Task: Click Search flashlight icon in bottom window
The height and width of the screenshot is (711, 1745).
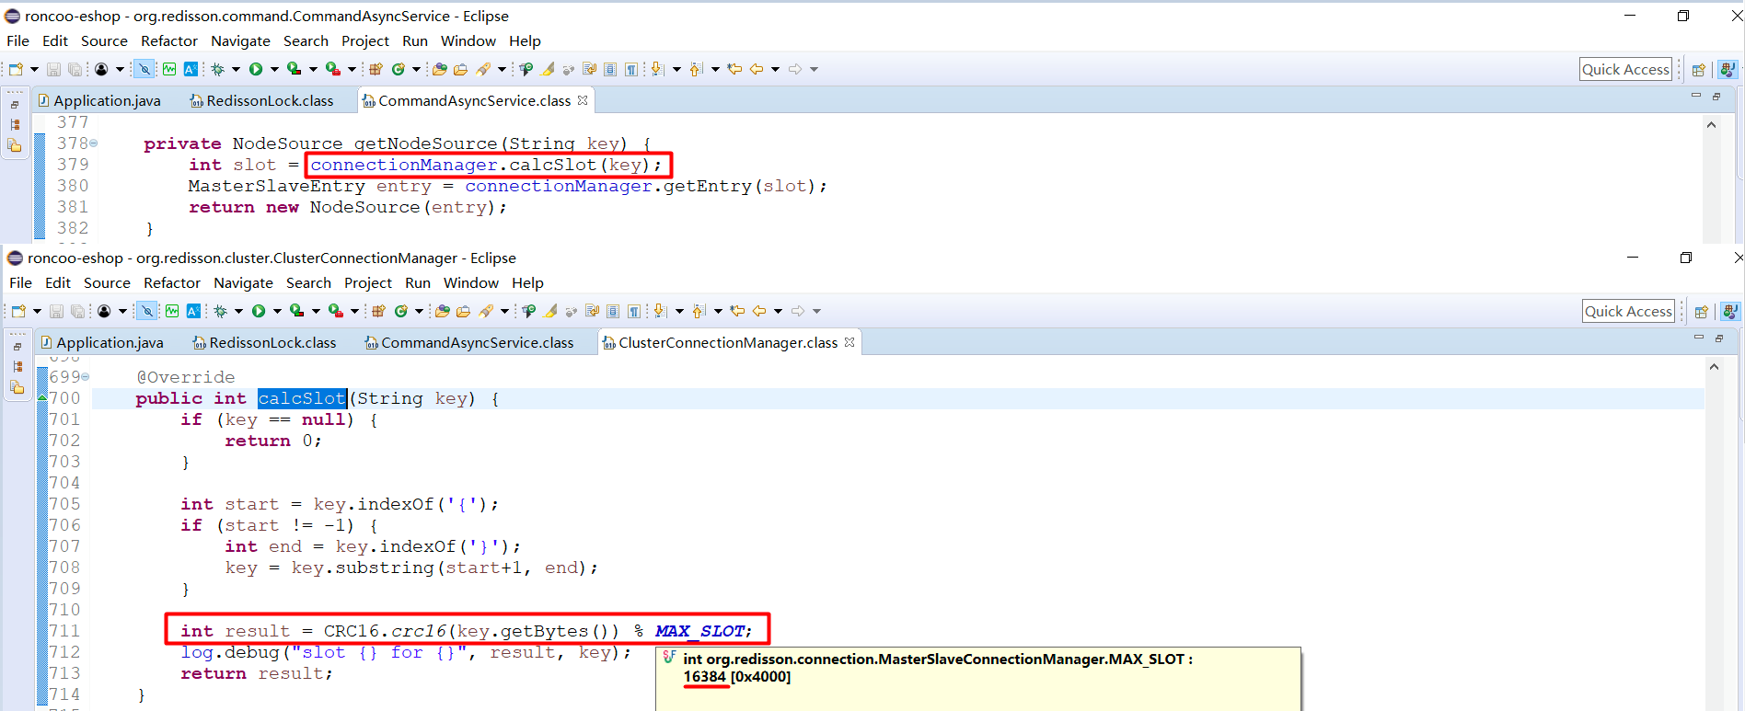Action: pyautogui.click(x=486, y=311)
